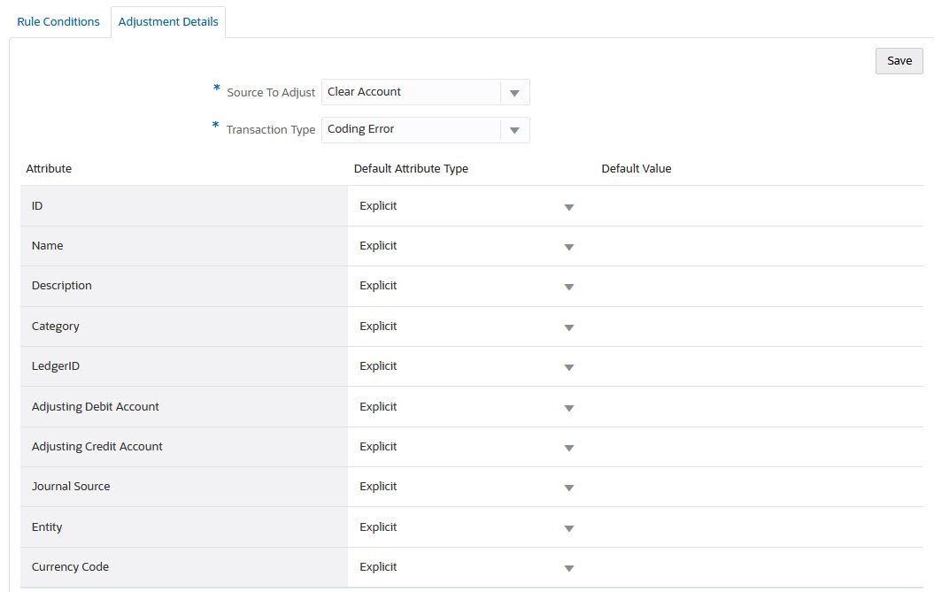Viewport: 934px width, 592px height.
Task: Open Adjusting Debit Account attribute type dropdown
Action: click(x=568, y=408)
